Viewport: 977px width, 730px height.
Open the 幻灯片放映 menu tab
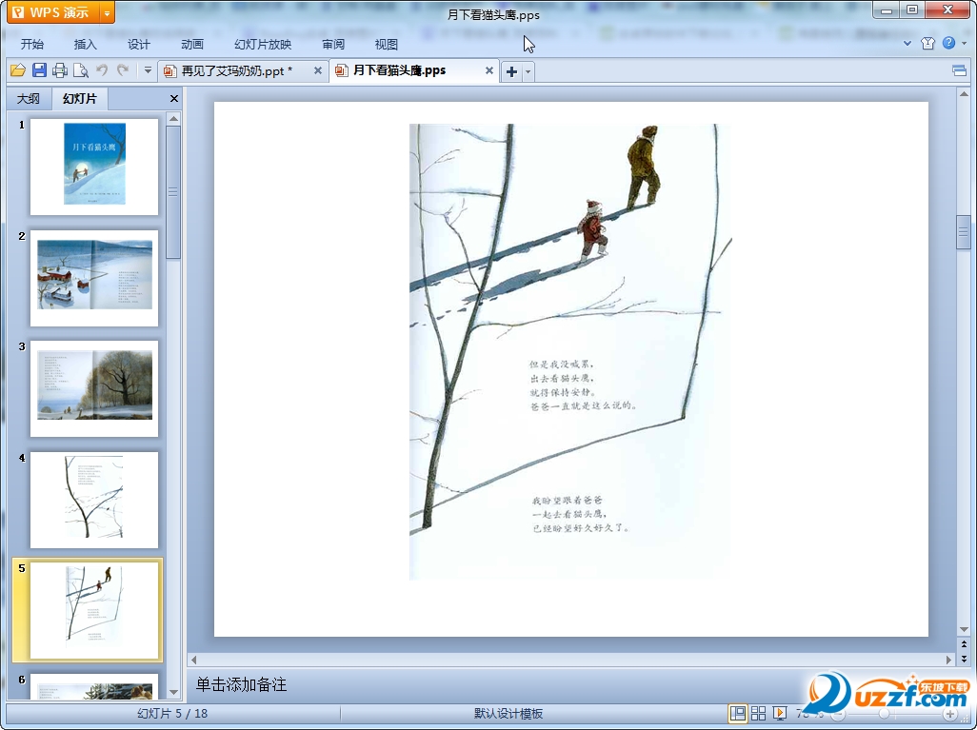[x=263, y=44]
